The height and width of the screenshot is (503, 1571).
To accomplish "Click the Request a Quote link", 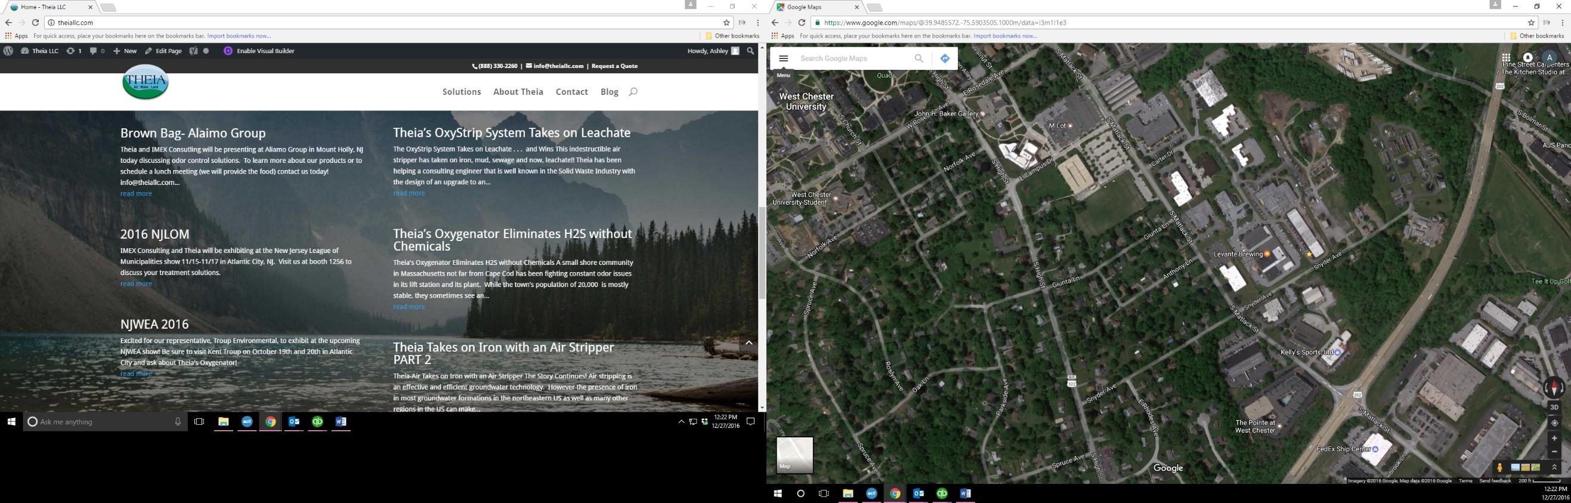I will point(614,66).
